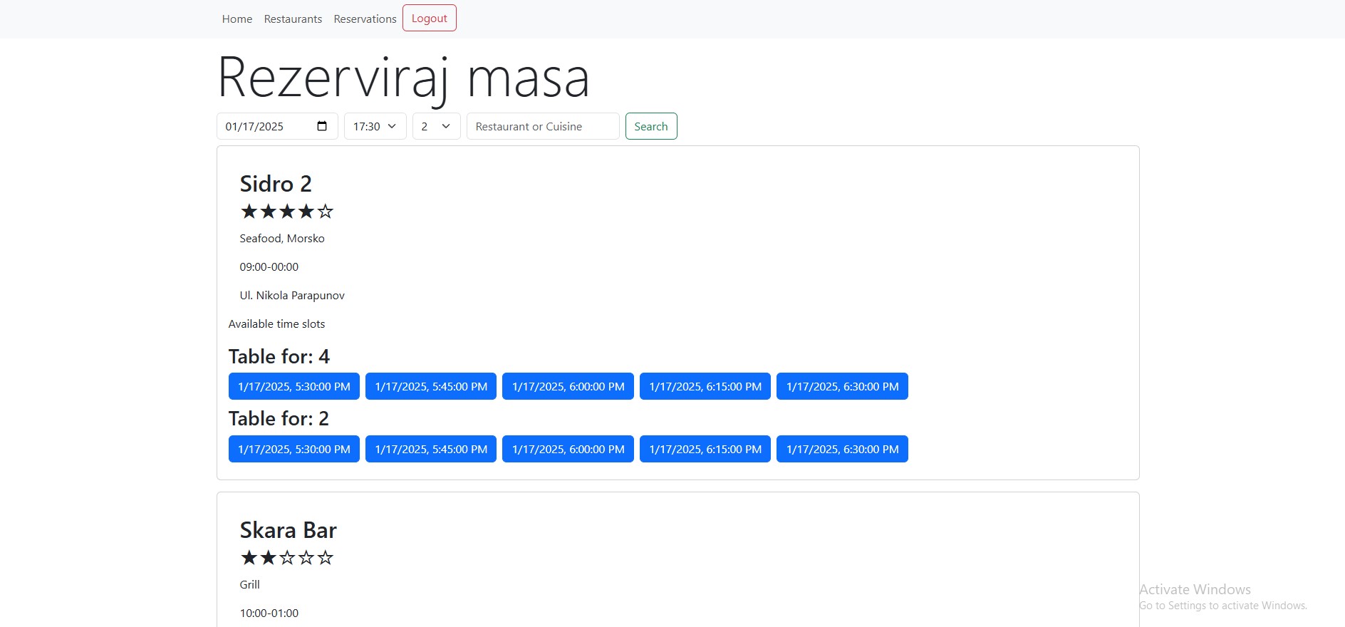Open the party size dropdown showing 2
This screenshot has height=627, width=1345.
[x=436, y=126]
